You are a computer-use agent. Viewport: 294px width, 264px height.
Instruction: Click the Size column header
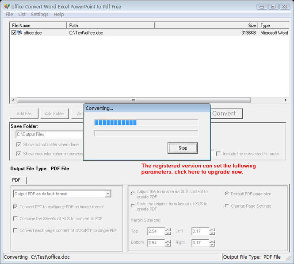click(x=206, y=25)
